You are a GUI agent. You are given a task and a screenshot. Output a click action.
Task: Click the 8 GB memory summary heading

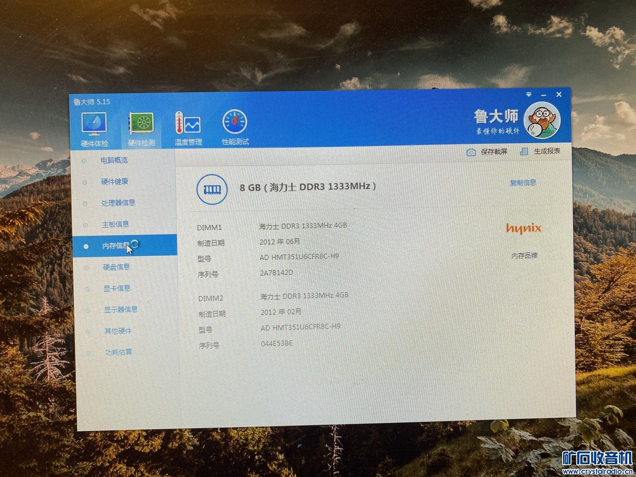[x=308, y=187]
